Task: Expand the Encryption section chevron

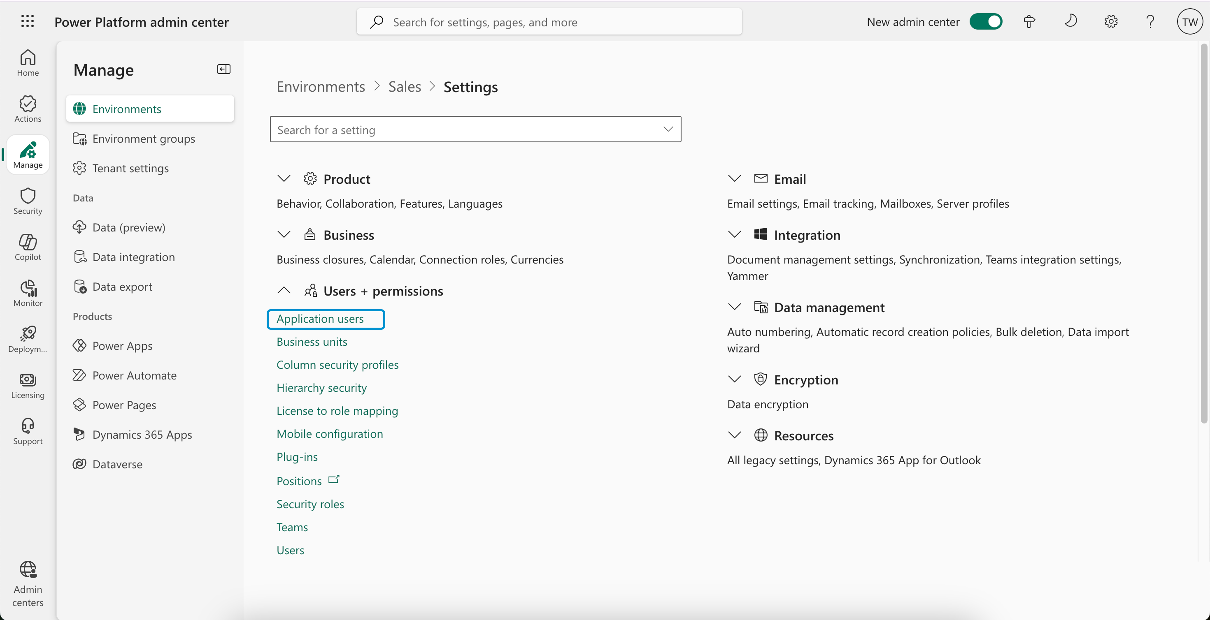Action: point(734,379)
